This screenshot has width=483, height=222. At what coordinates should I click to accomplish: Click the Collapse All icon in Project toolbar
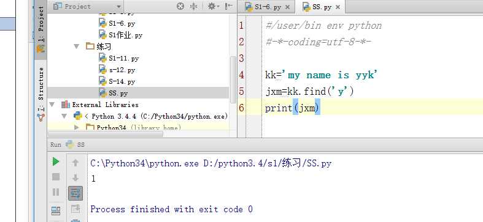[x=193, y=6]
